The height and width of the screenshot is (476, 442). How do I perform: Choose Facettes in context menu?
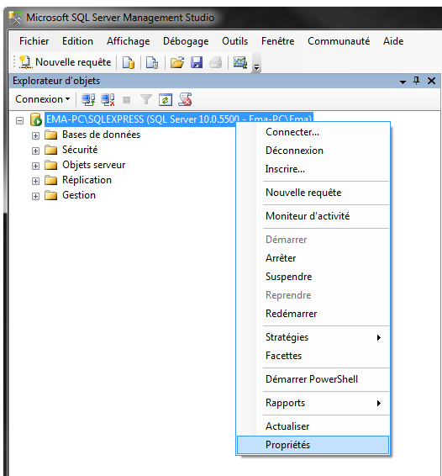pyautogui.click(x=313, y=356)
